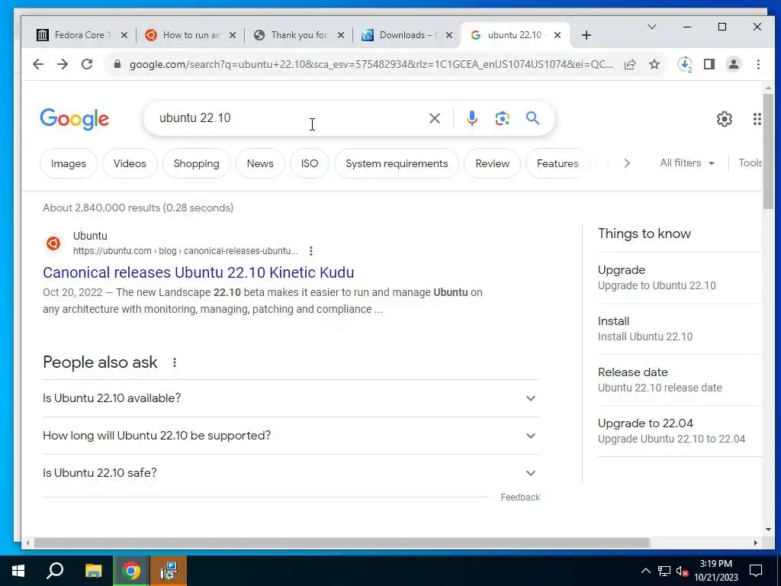This screenshot has width=781, height=586.
Task: Select the ISO filter chip
Action: pyautogui.click(x=310, y=163)
